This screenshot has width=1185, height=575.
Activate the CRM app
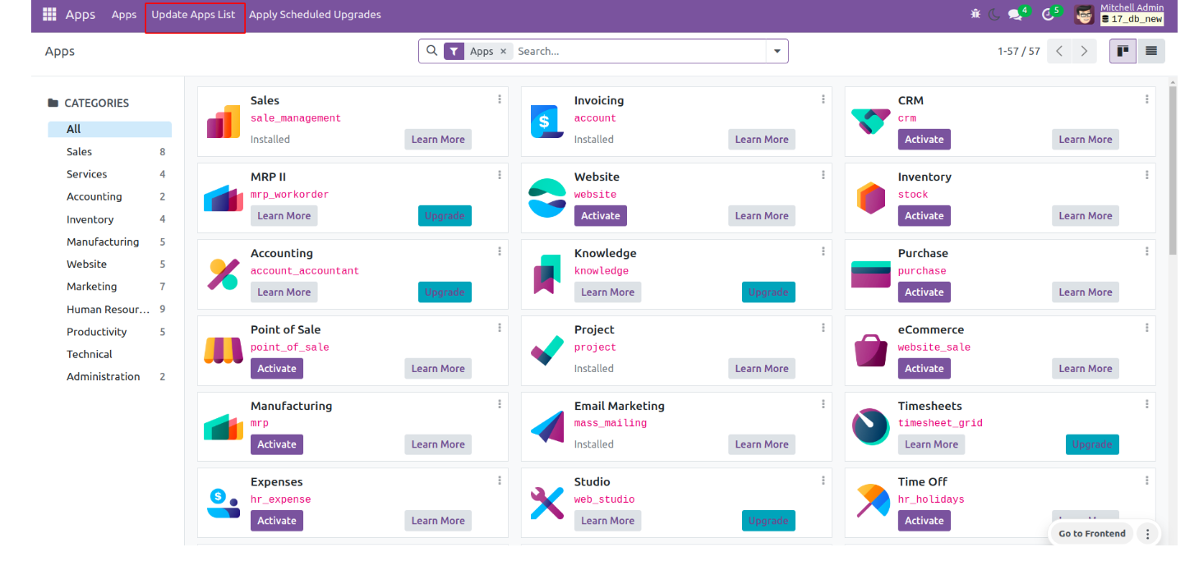(924, 140)
